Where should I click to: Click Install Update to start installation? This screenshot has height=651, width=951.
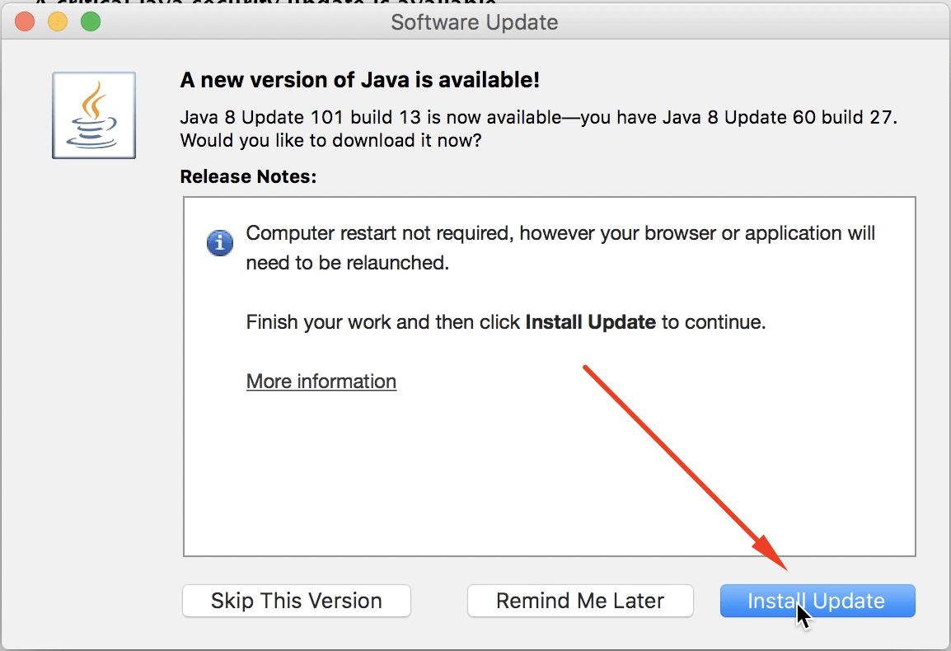(x=817, y=601)
